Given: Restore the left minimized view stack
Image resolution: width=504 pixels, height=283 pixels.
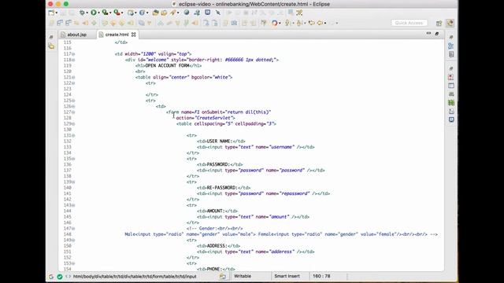Looking at the screenshot, I should (51, 37).
